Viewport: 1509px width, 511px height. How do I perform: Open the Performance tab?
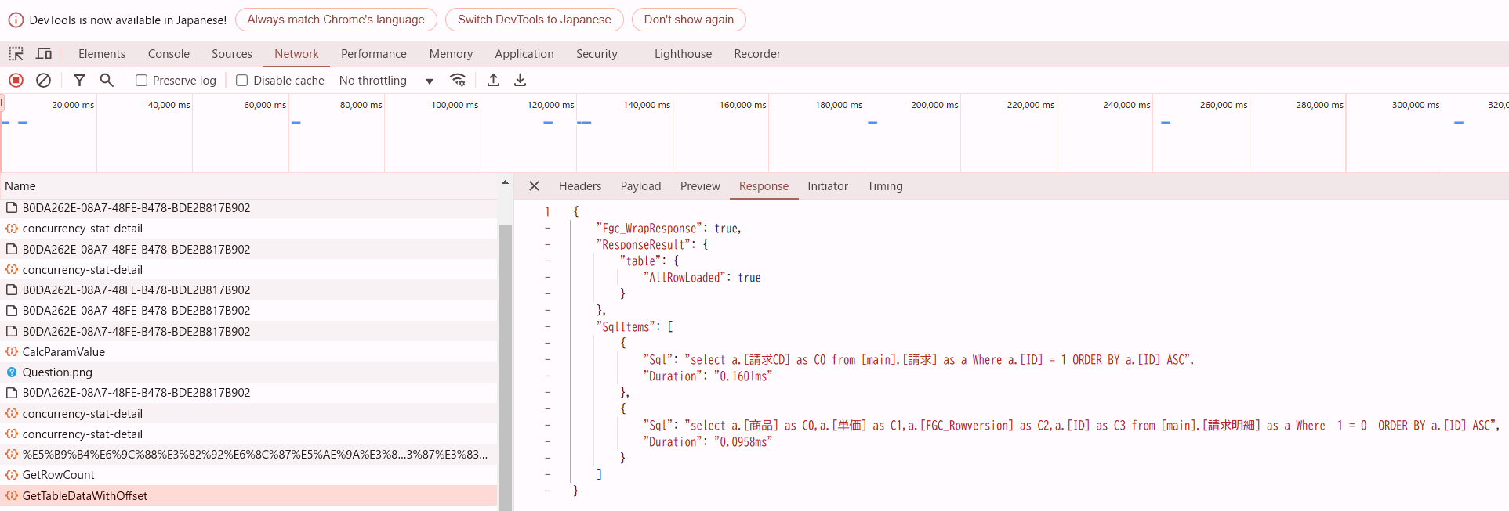[374, 54]
